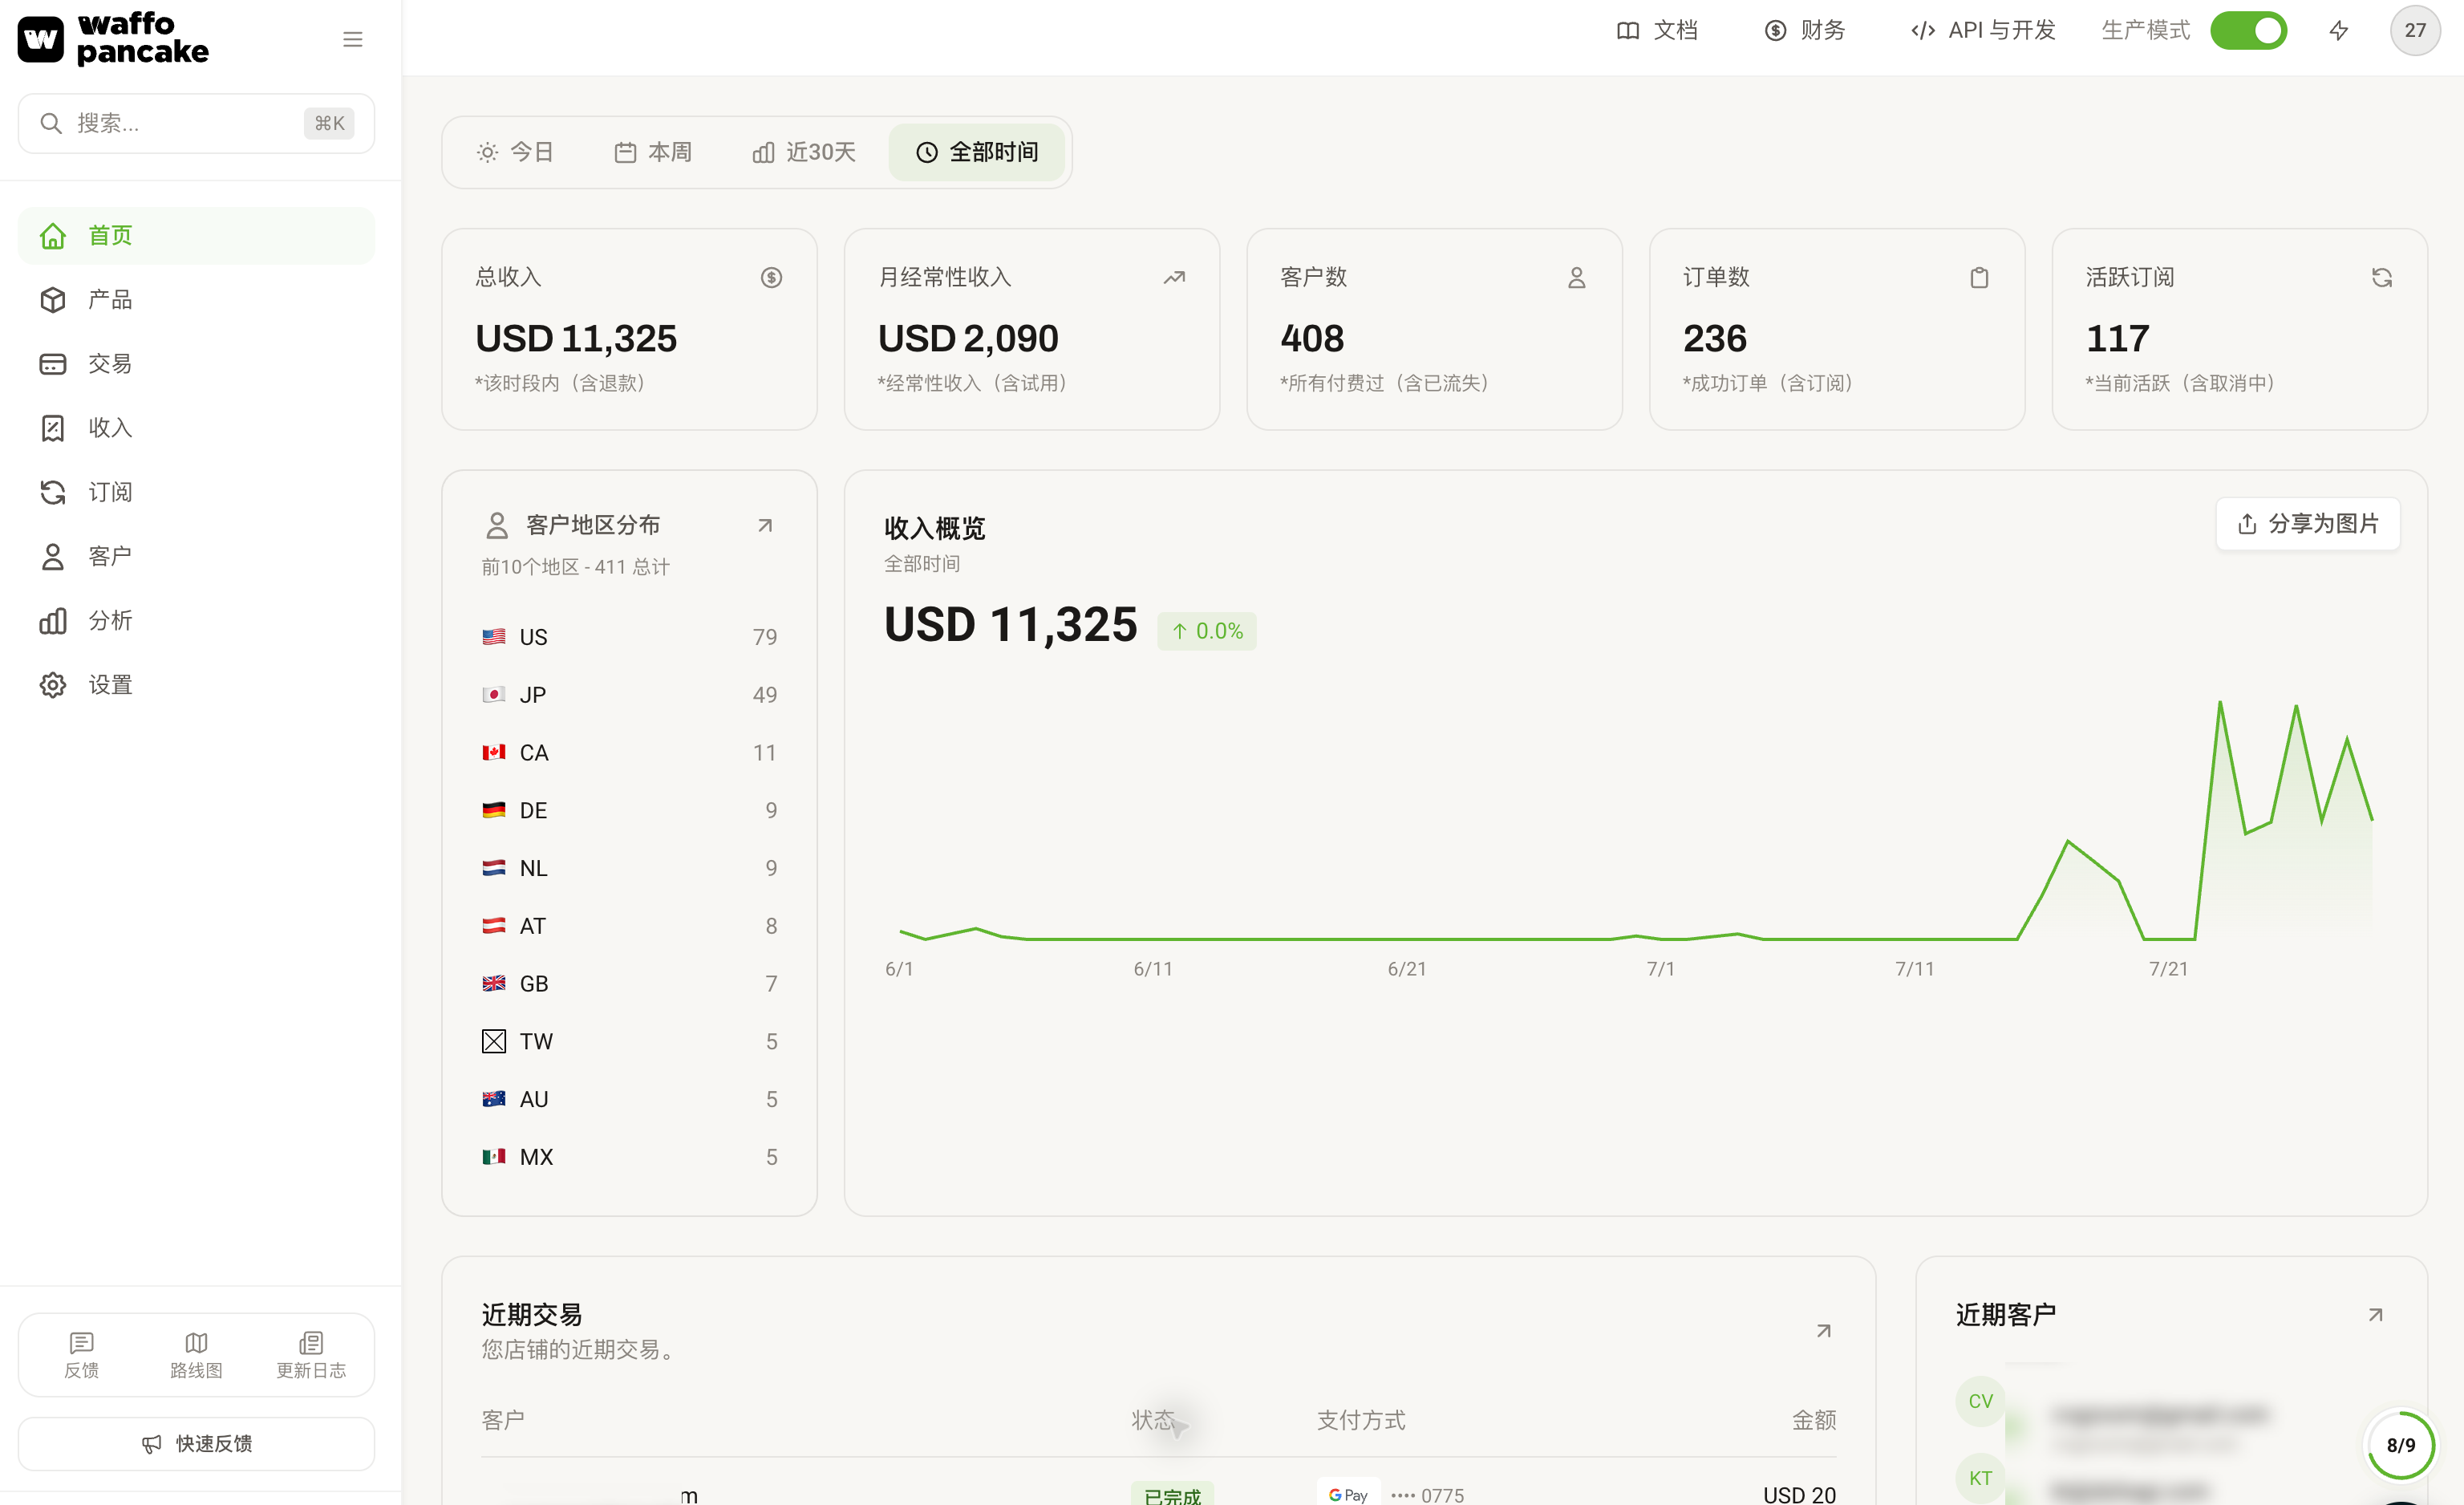Click the TW region row
2464x1505 pixels.
coord(629,1042)
